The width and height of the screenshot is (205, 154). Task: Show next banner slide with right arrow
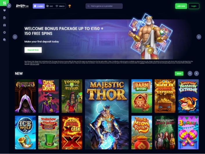click(x=199, y=37)
